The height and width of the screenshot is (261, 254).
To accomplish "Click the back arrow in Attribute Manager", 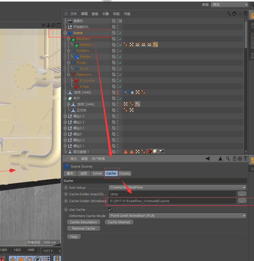I will (208, 159).
